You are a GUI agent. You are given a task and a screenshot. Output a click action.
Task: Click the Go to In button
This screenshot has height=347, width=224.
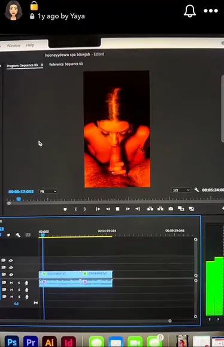click(x=98, y=209)
